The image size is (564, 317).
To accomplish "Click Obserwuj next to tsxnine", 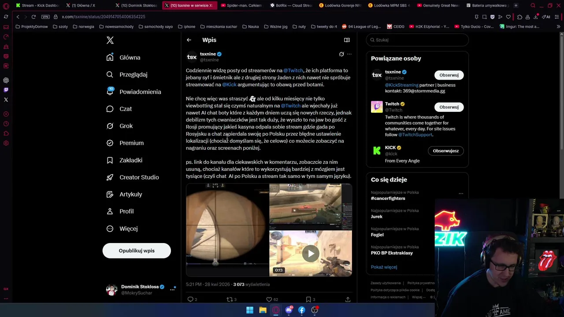I will [x=449, y=75].
